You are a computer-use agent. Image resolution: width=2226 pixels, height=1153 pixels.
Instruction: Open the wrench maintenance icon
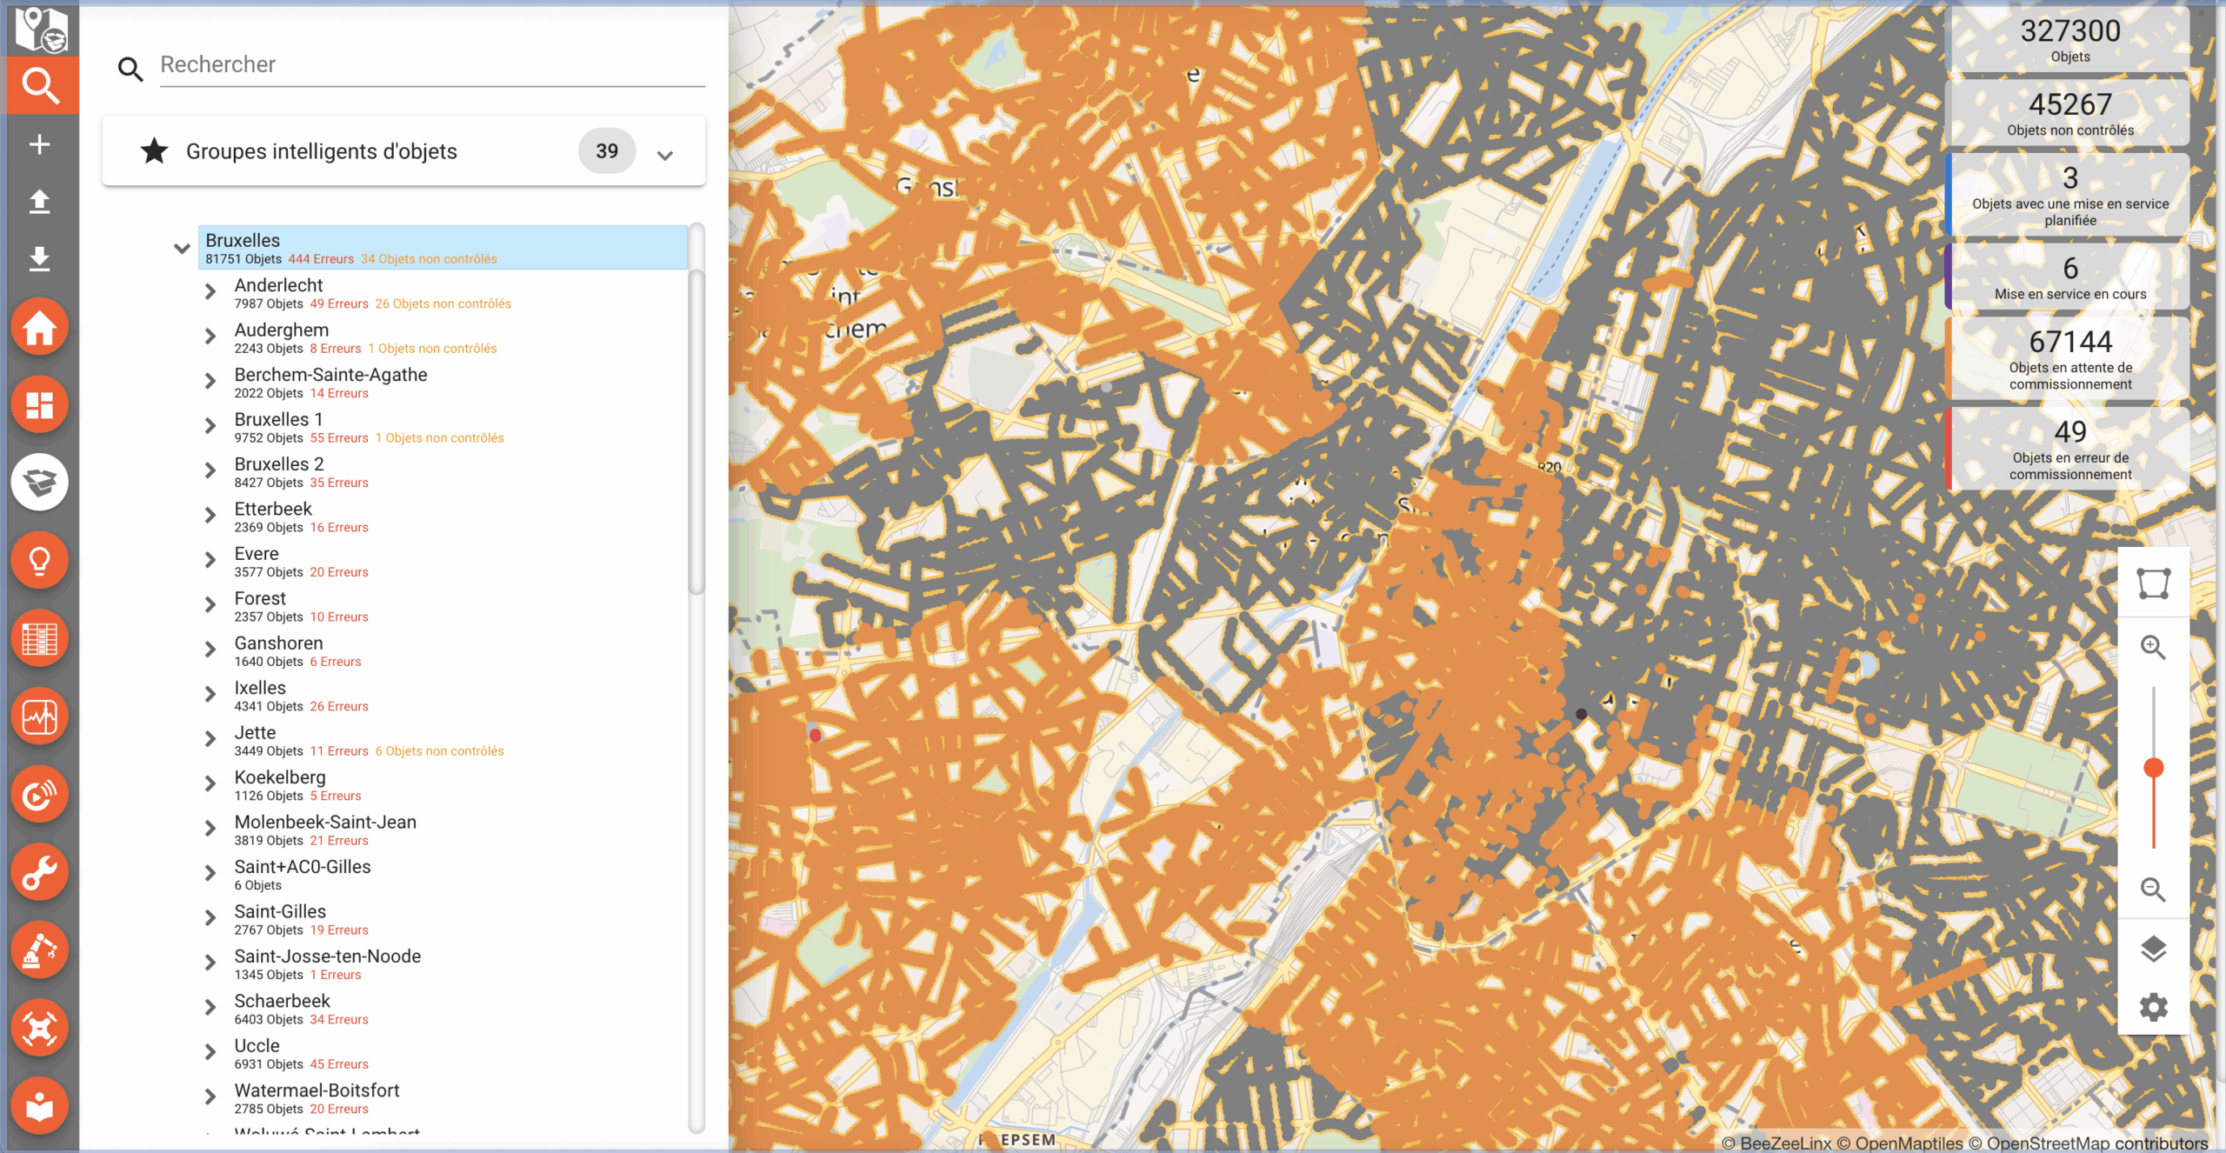click(x=39, y=872)
